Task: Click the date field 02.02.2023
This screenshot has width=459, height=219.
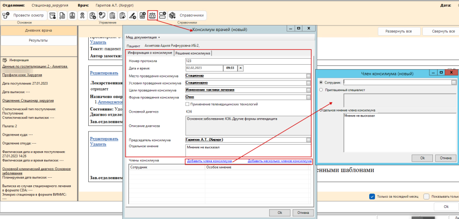Action: click(204, 68)
